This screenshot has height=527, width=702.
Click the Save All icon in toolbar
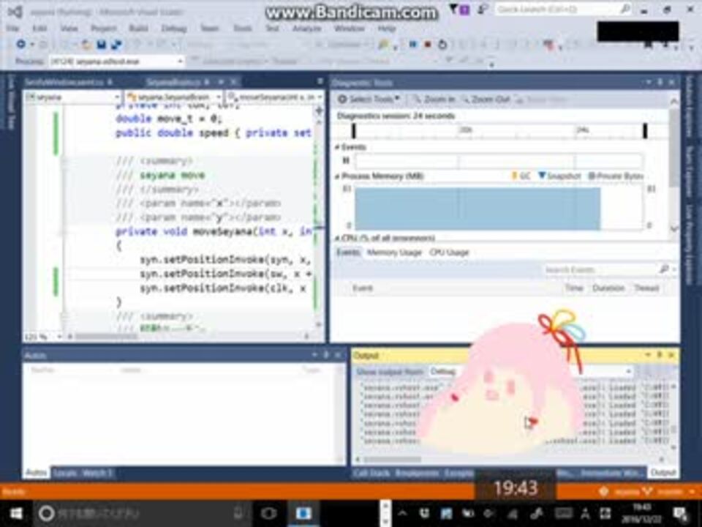[x=116, y=45]
